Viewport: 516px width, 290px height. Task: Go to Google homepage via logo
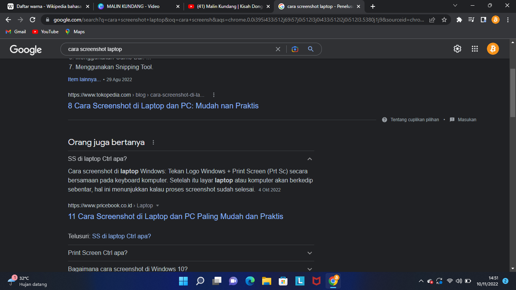26,49
